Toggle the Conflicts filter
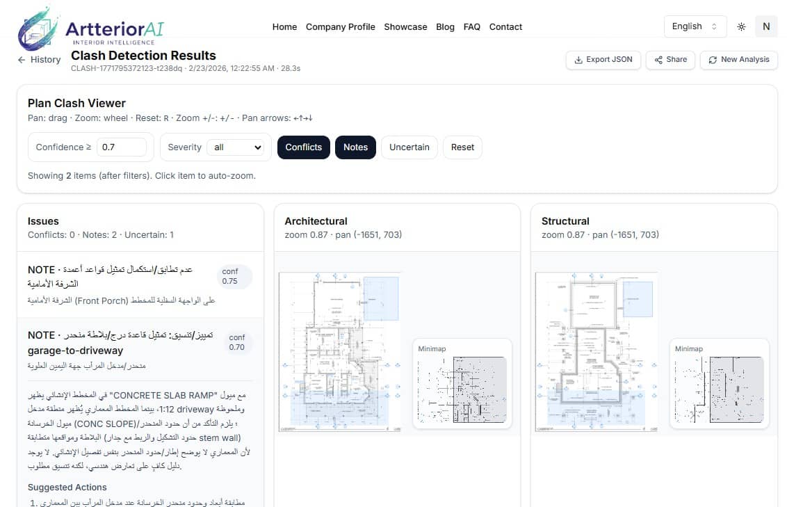 pos(304,147)
